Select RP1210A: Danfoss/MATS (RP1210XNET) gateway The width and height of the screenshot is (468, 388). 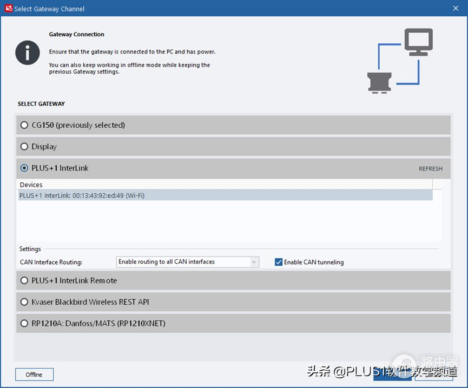[233, 324]
